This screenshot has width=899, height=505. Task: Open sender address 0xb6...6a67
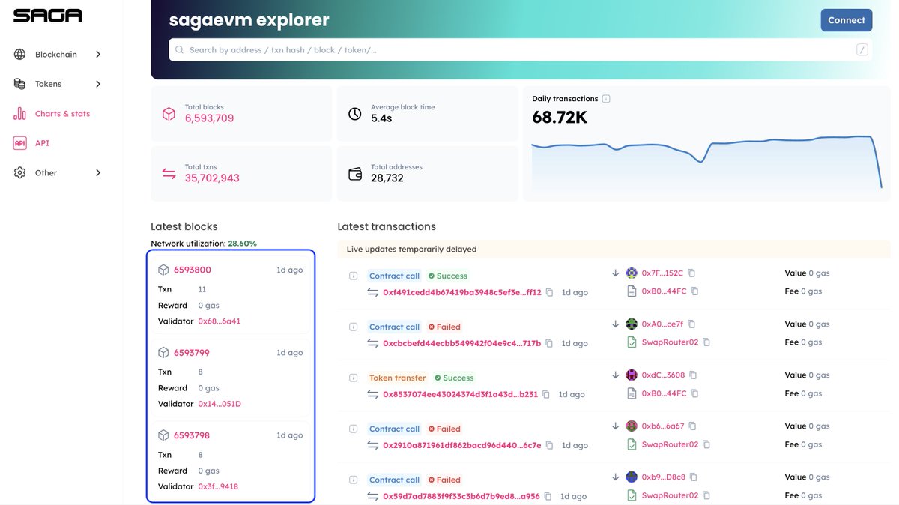coord(663,426)
